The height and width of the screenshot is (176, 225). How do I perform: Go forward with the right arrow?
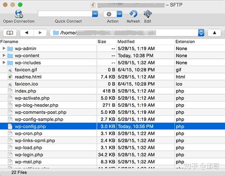pos(40,33)
